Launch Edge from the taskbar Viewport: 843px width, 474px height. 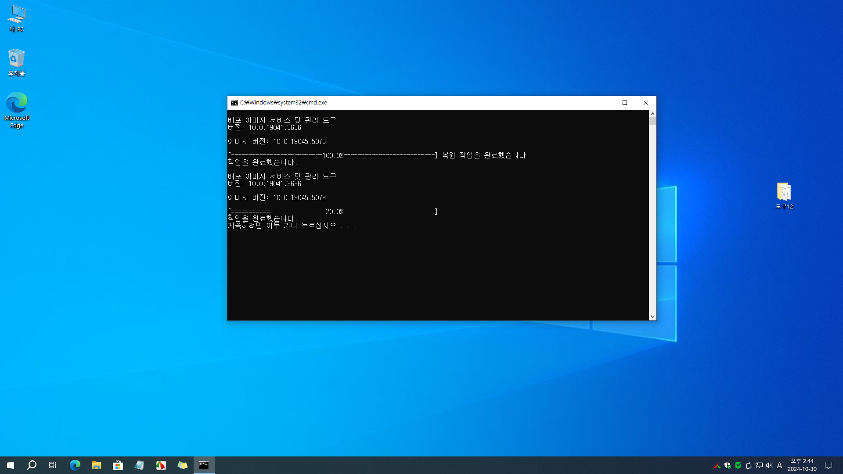coord(75,465)
